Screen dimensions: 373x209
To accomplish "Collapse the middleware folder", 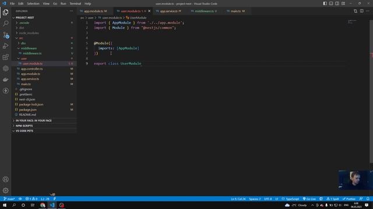I will point(44,48).
